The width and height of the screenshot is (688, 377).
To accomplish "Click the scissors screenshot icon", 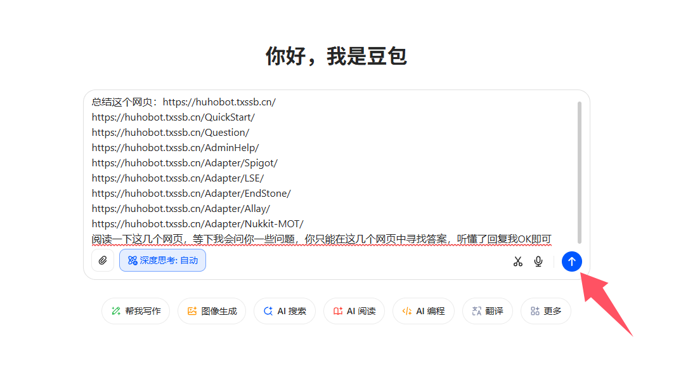I will (x=518, y=261).
